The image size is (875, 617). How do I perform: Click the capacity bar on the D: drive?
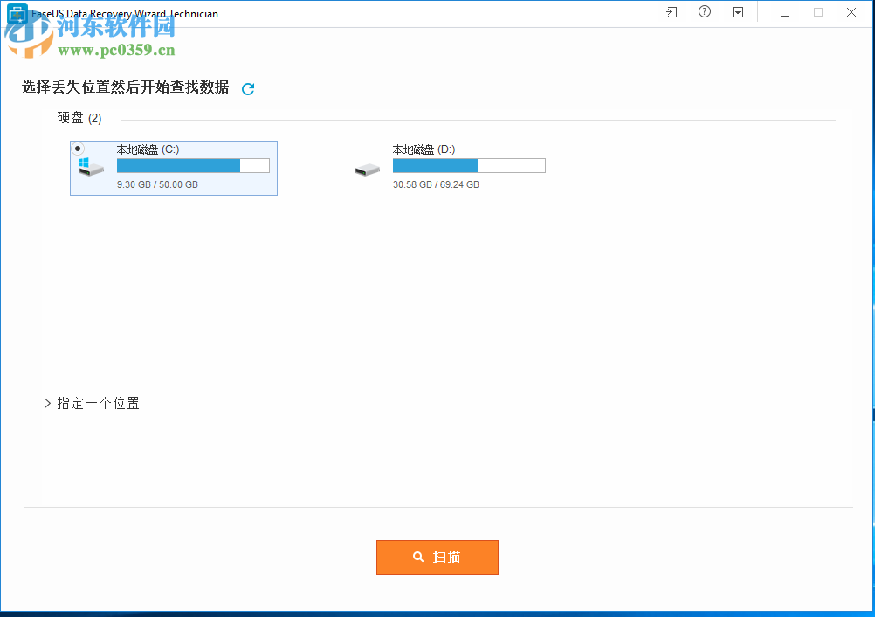469,165
